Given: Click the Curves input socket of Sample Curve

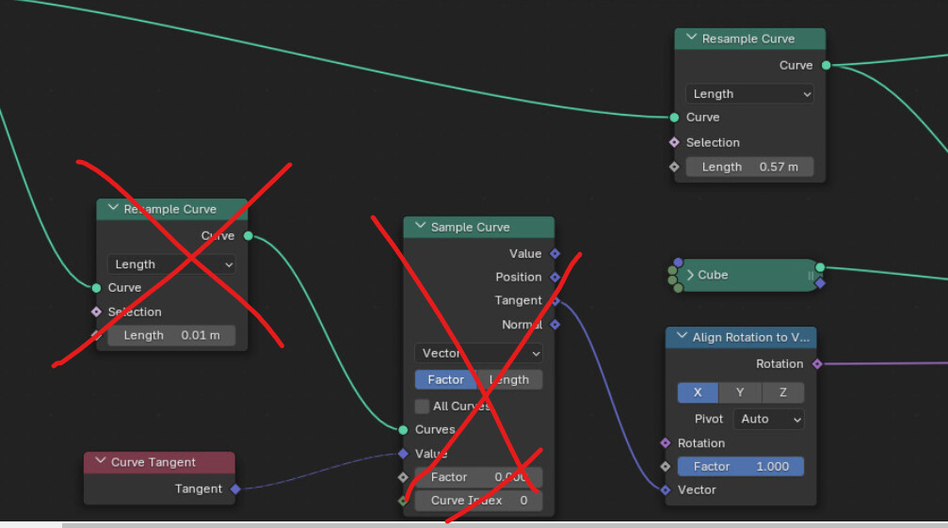Looking at the screenshot, I should (403, 429).
